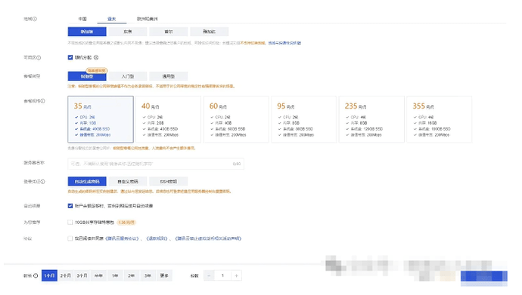This screenshot has height=295, width=522.
Task: Increase quantity with the plus button
Action: (236, 275)
